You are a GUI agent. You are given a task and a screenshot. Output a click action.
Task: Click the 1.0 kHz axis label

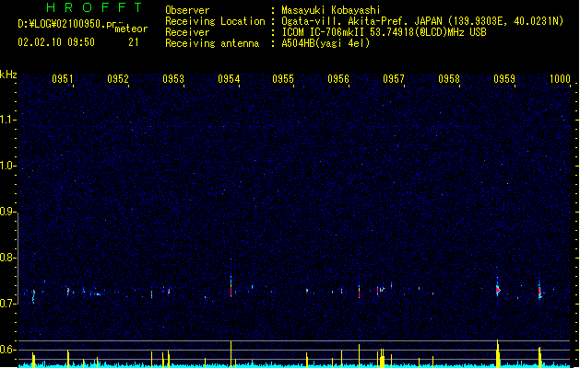7,166
